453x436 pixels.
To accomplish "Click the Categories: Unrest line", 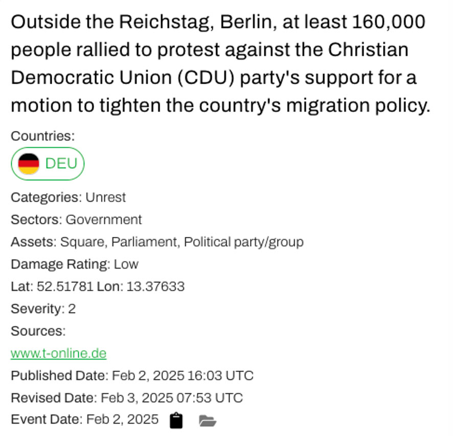I will (68, 198).
